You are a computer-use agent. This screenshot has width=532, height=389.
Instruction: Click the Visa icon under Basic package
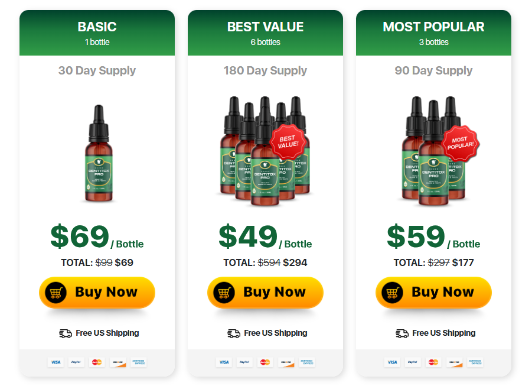(x=56, y=362)
